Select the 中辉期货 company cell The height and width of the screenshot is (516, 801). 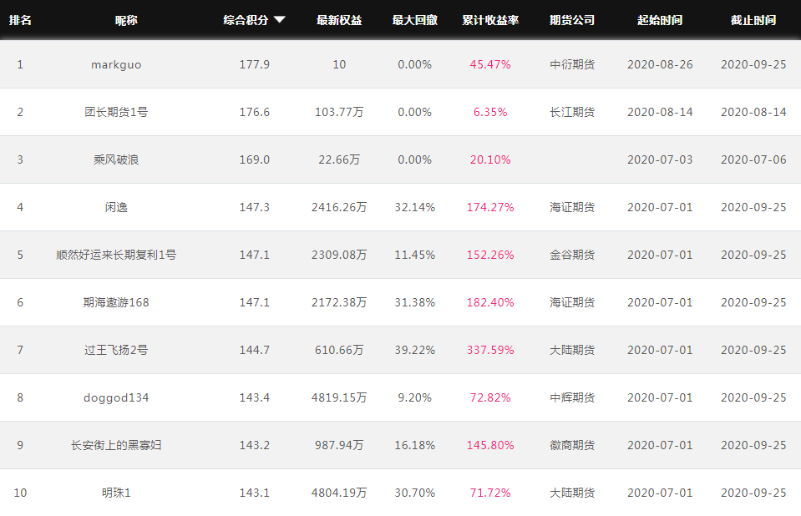(572, 397)
